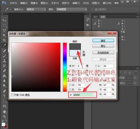Select the Brush tool

[x=4, y=56]
